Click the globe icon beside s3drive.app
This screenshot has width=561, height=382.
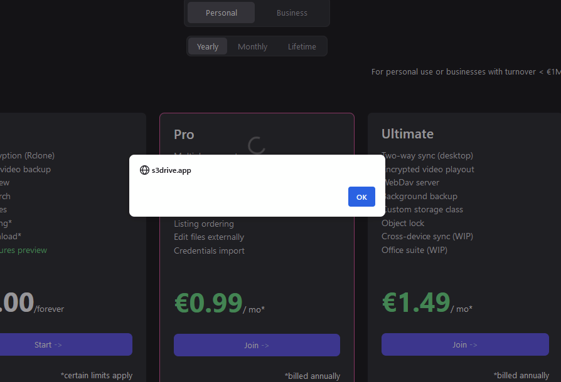144,170
